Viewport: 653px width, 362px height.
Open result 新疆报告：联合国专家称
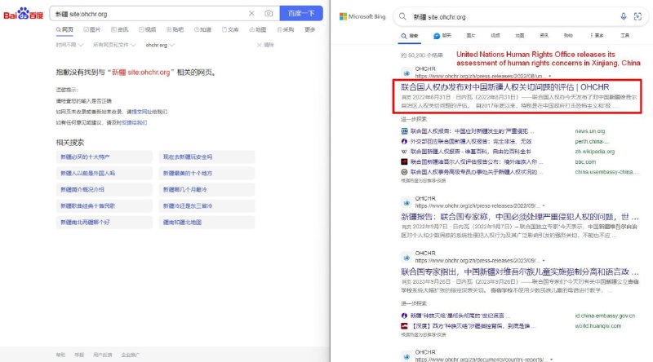519,217
